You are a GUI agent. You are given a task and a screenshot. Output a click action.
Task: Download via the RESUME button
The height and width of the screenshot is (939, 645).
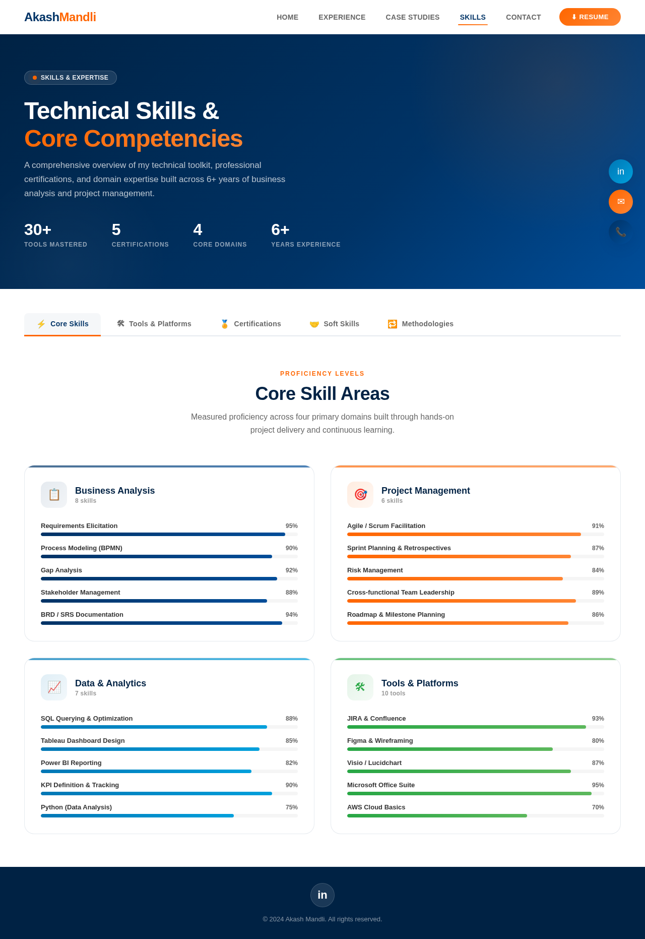(x=590, y=17)
